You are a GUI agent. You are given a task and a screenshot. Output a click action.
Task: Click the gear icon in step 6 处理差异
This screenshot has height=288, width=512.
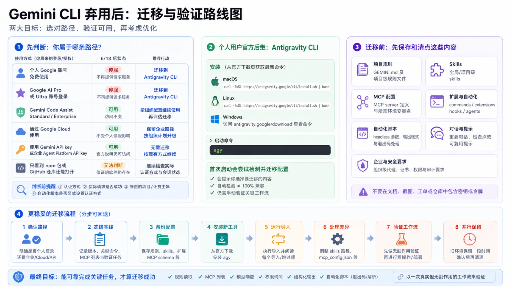pos(337,239)
